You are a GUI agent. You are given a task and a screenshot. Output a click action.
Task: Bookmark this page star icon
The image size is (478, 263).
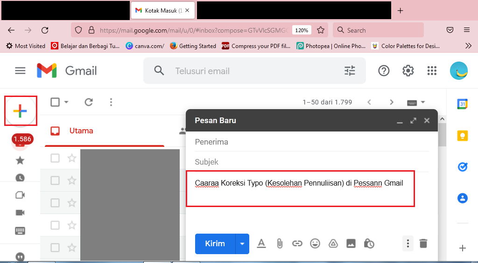(320, 30)
